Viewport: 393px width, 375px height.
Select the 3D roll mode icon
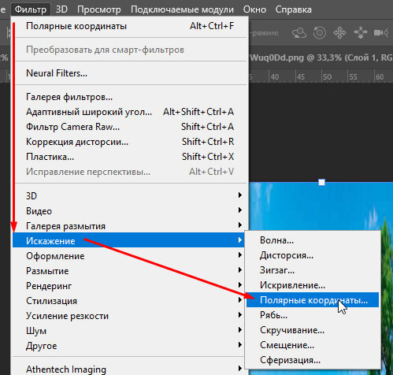coord(320,33)
